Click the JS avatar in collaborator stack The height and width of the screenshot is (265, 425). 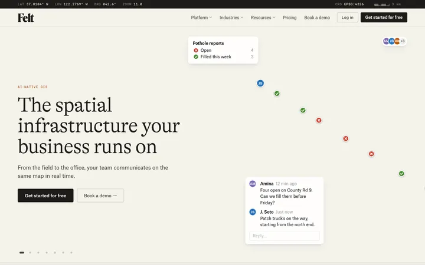pyautogui.click(x=391, y=41)
